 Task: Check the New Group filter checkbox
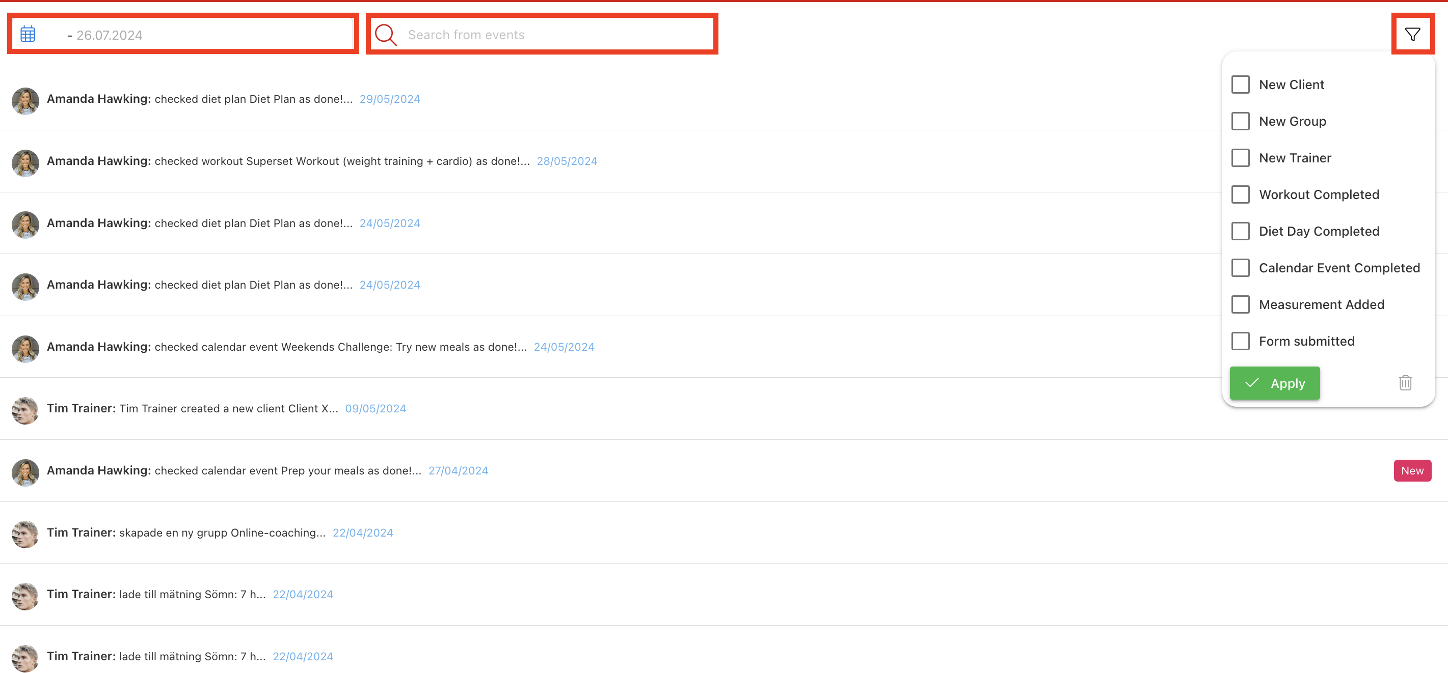pyautogui.click(x=1240, y=121)
